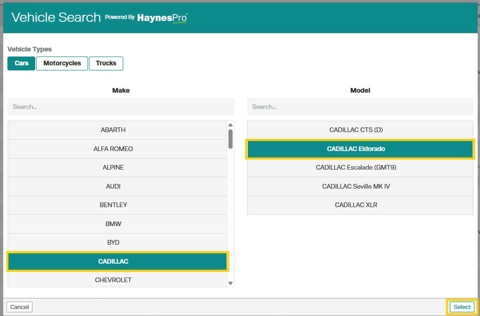This screenshot has width=480, height=316.
Task: Switch to Trucks vehicle type
Action: [x=106, y=63]
